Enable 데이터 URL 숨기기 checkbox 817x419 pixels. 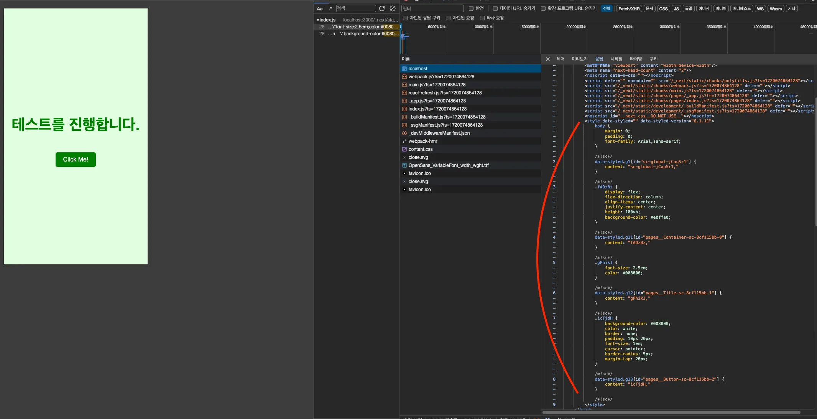495,8
